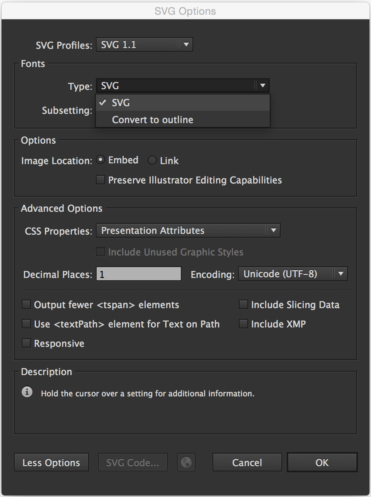Click the info icon in Description
Image resolution: width=371 pixels, height=497 pixels.
(27, 392)
